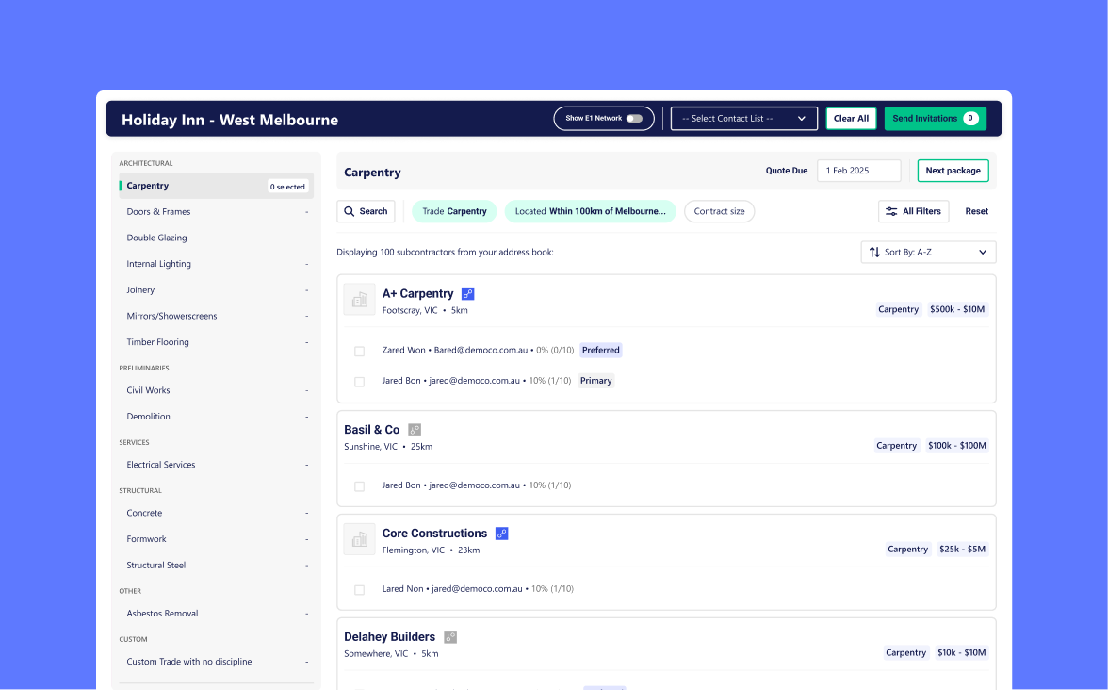Click the sliders icon in All Filters

click(891, 211)
